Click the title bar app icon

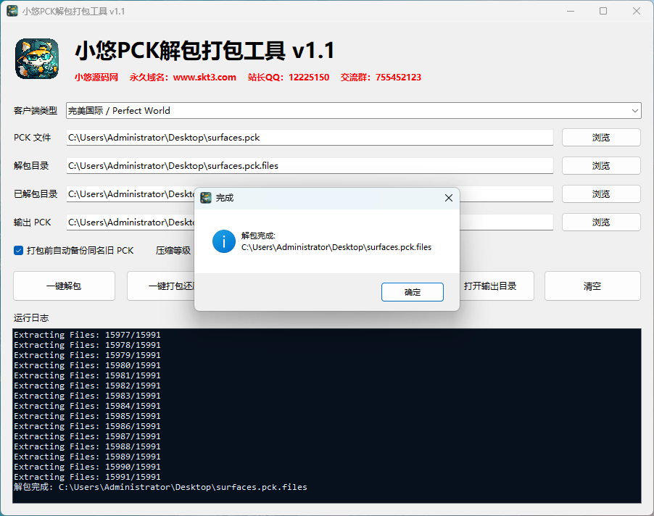coord(12,12)
